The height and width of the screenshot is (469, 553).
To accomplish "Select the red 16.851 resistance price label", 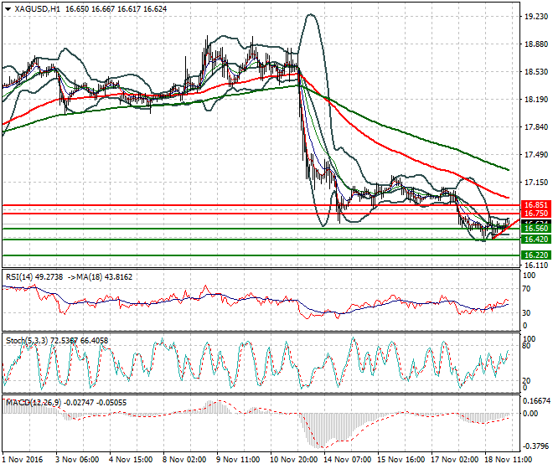I will pos(536,205).
